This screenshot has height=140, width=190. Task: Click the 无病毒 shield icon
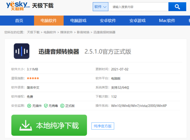click(46, 106)
